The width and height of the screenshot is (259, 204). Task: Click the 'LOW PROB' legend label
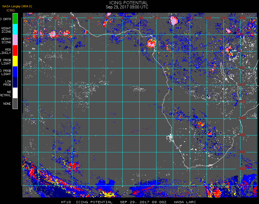point(7,83)
